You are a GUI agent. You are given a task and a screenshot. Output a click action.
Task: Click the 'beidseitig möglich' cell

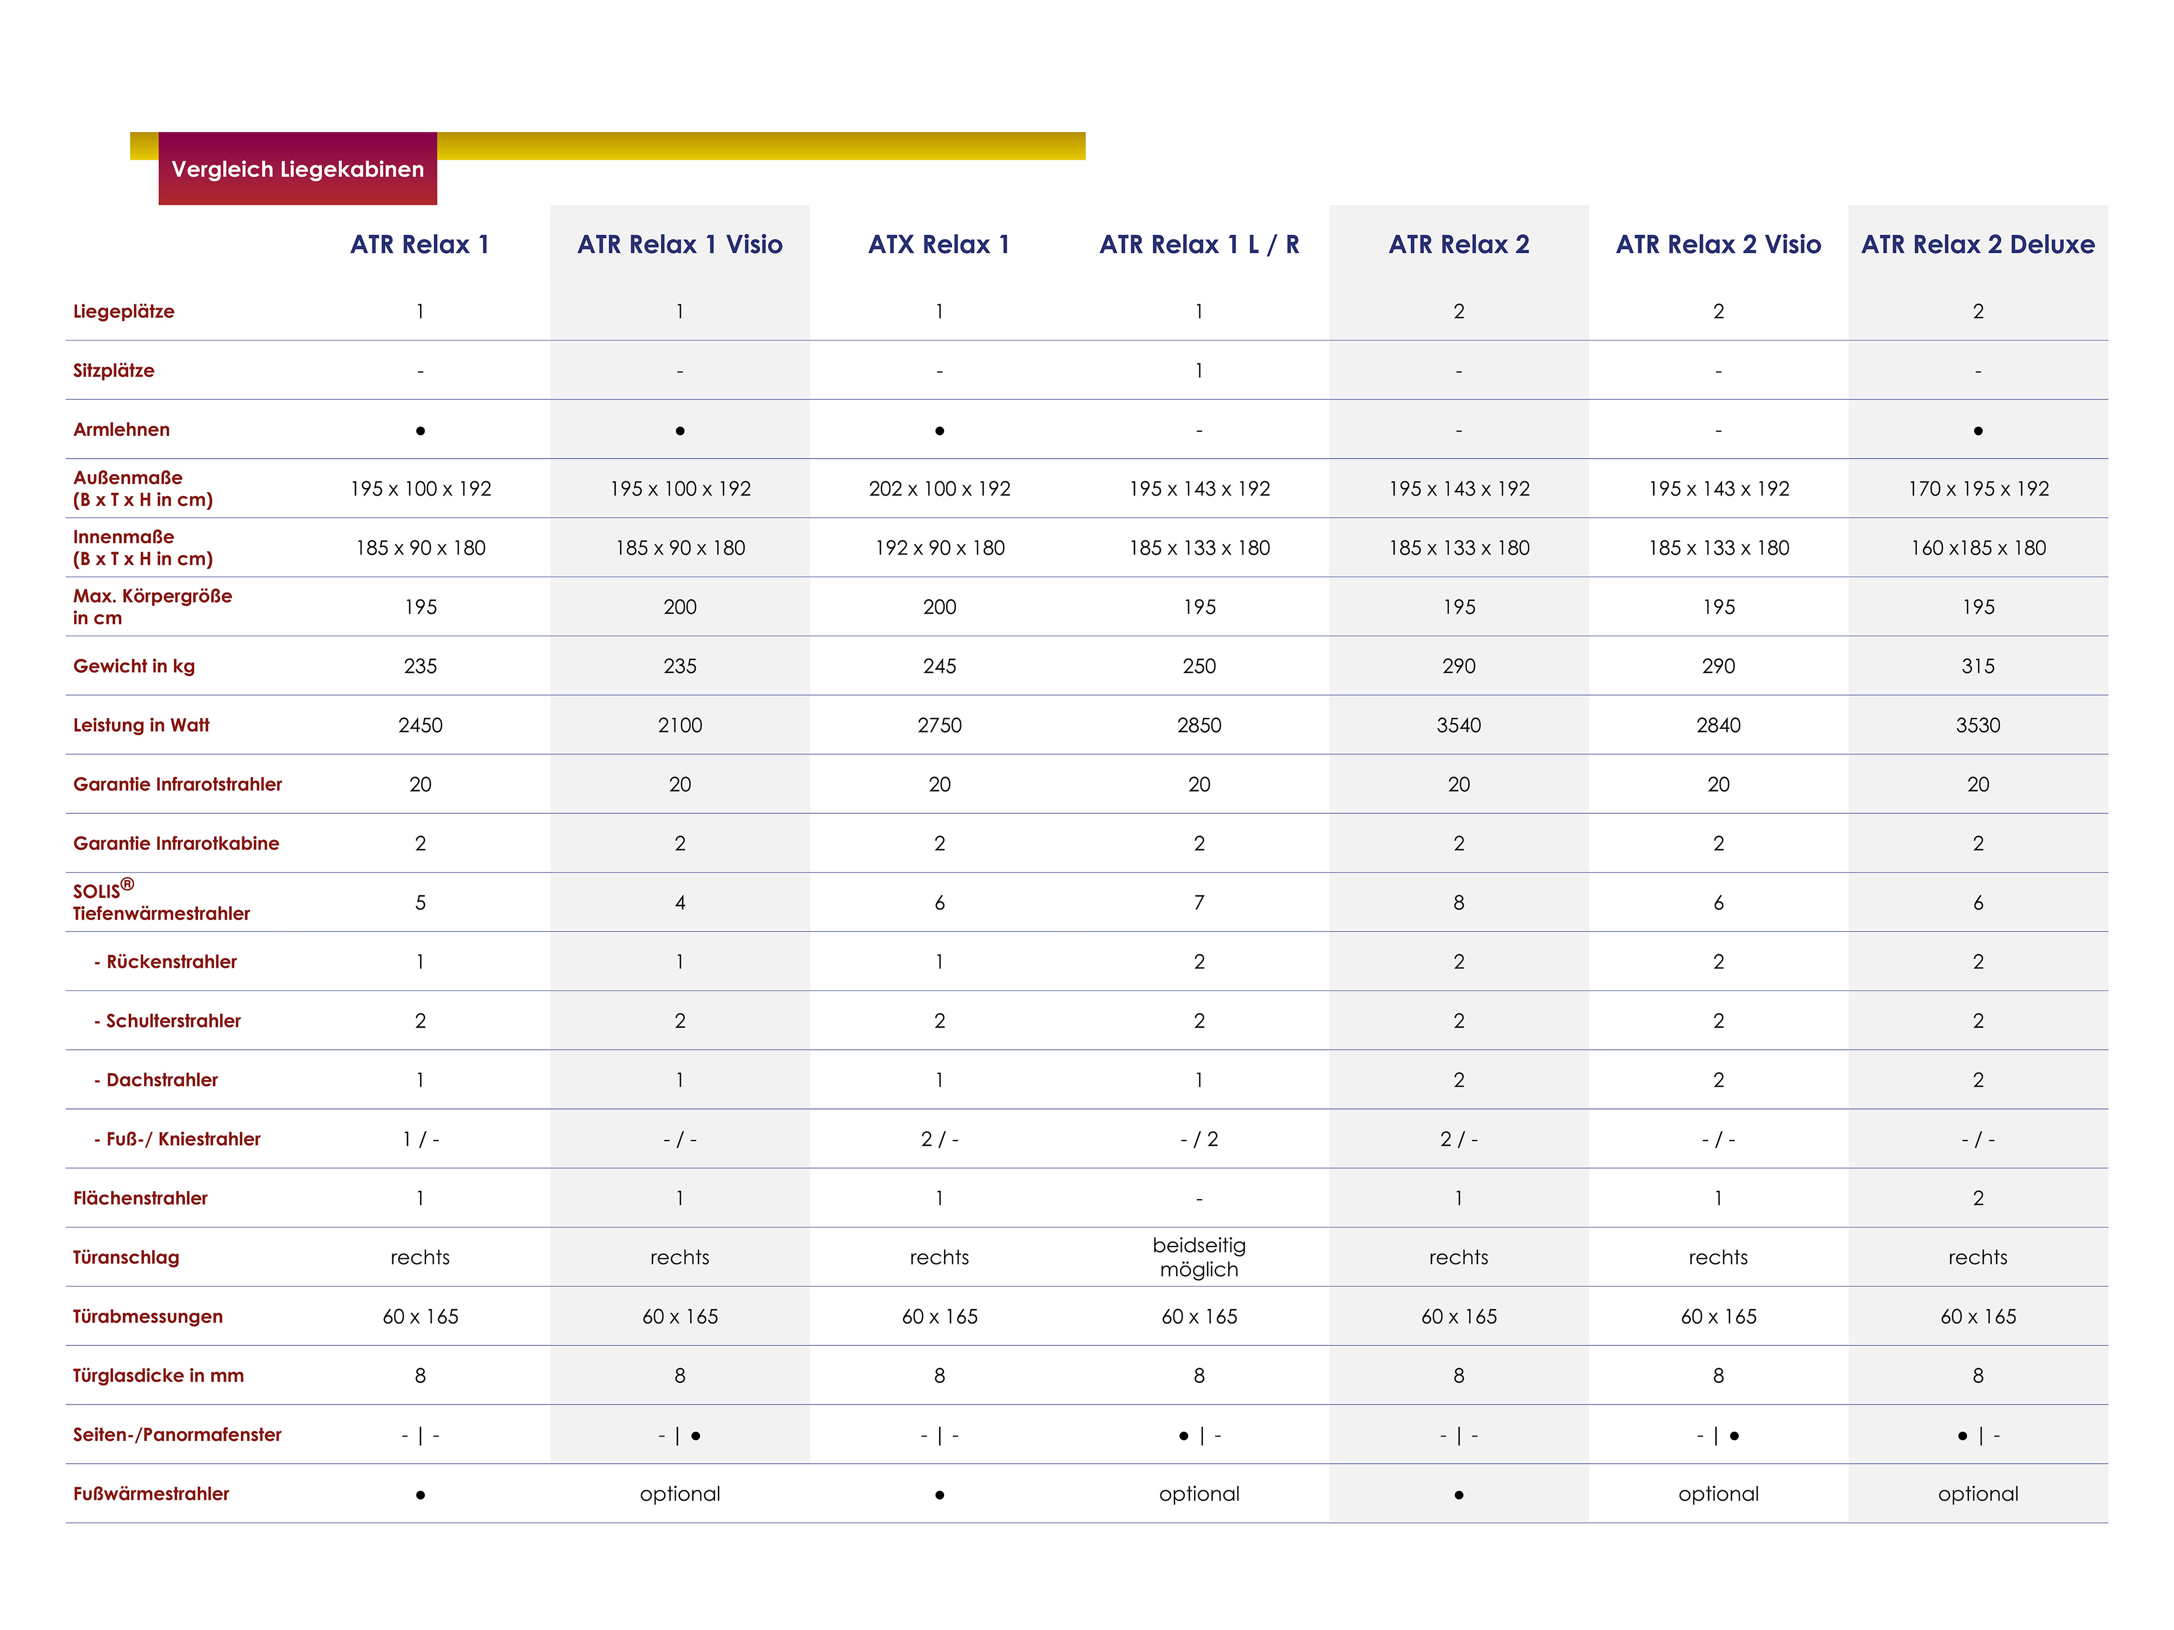(1199, 1258)
